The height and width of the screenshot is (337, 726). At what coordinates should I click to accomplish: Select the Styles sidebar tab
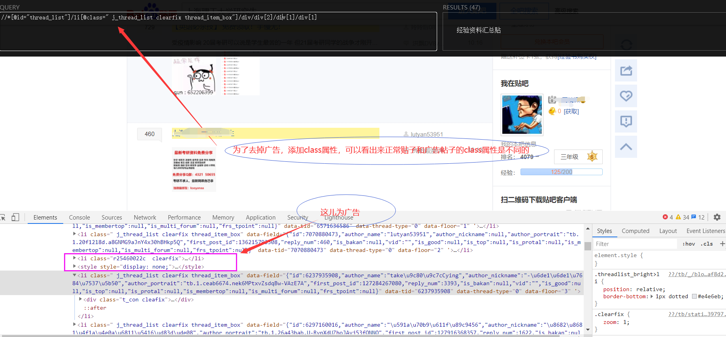click(x=604, y=231)
